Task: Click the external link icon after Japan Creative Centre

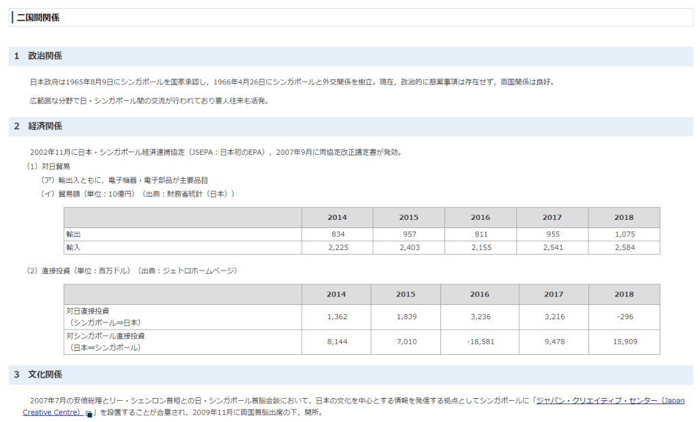Action: click(89, 414)
